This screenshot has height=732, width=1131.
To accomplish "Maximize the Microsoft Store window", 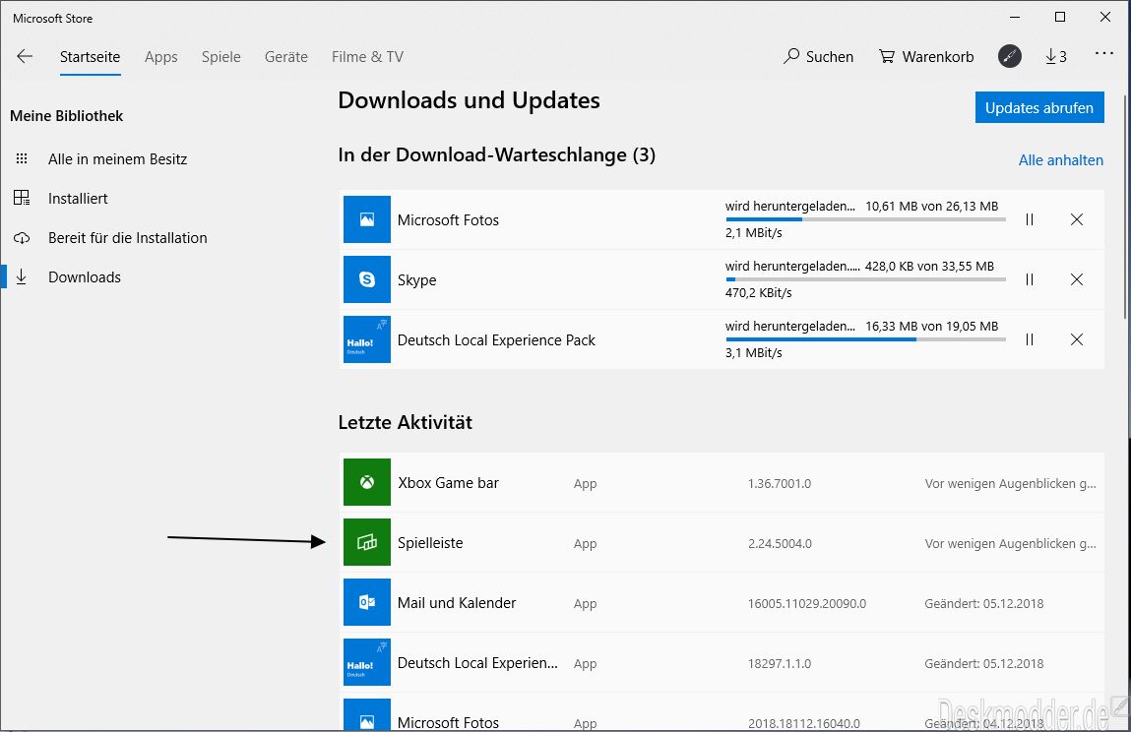I will pos(1059,17).
